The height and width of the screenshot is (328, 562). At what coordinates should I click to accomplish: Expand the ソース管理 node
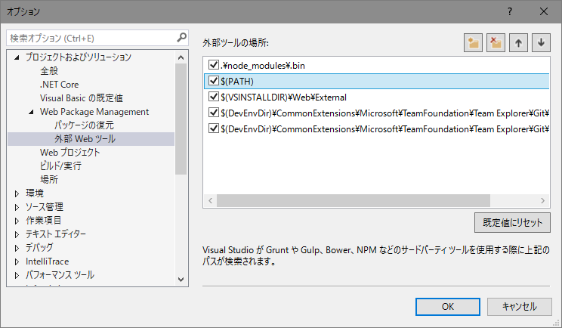(x=17, y=207)
